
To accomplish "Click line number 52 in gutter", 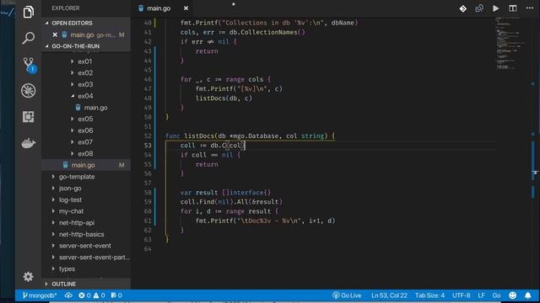I will click(x=148, y=136).
